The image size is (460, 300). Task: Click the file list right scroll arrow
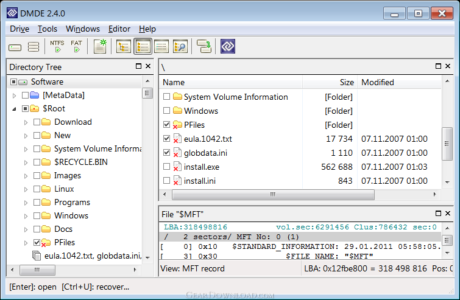[435, 194]
